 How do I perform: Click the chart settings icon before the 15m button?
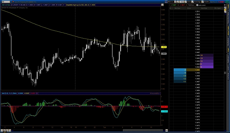tap(176, 2)
